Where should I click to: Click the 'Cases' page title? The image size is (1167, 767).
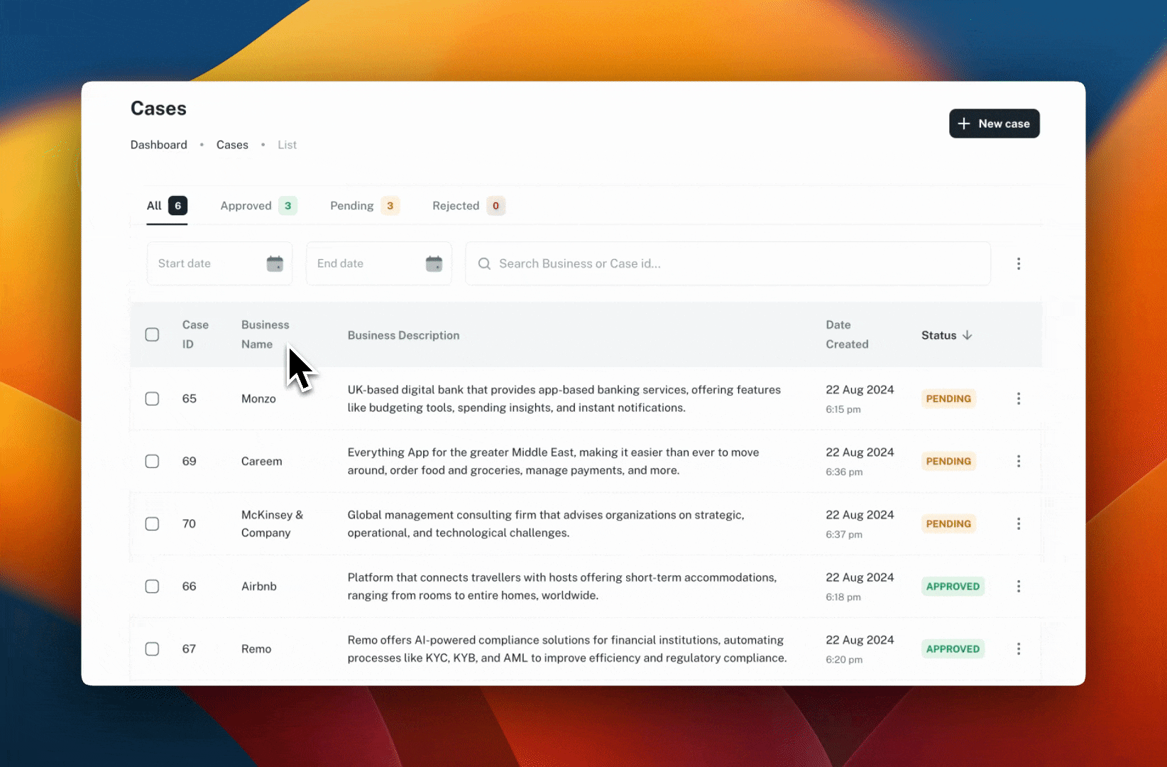[x=158, y=109]
